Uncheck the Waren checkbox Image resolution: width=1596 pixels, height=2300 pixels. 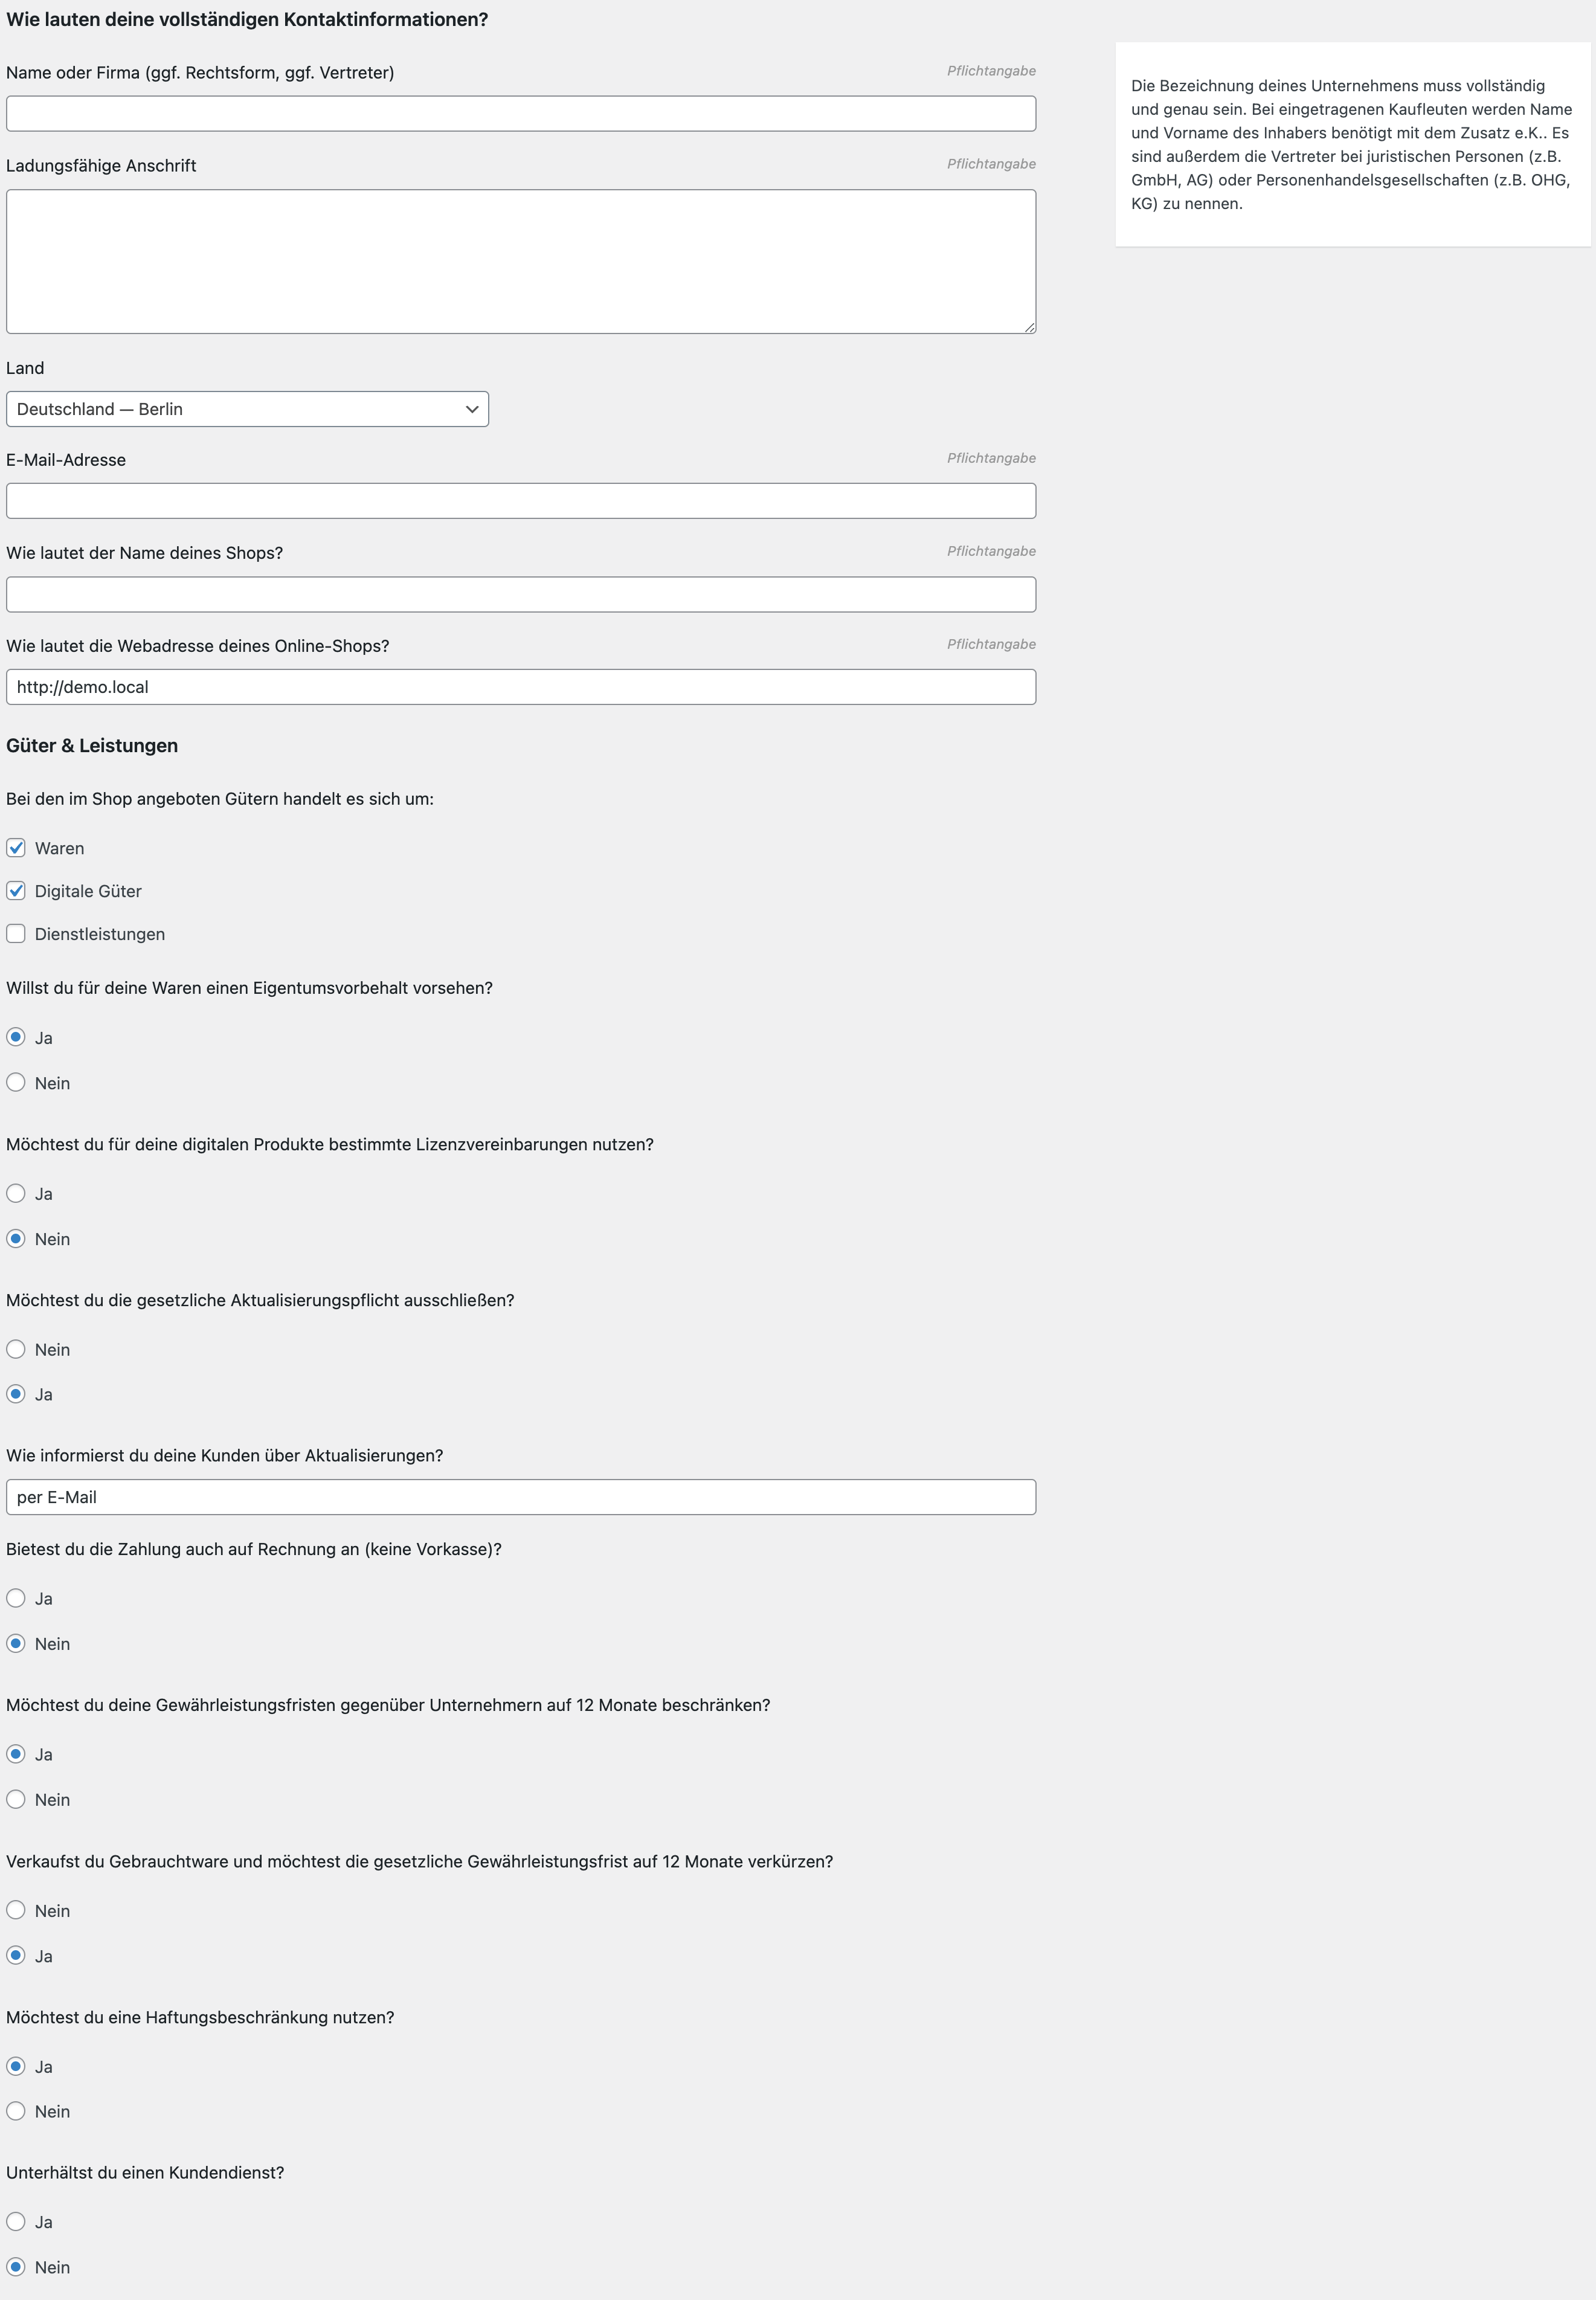coord(16,848)
